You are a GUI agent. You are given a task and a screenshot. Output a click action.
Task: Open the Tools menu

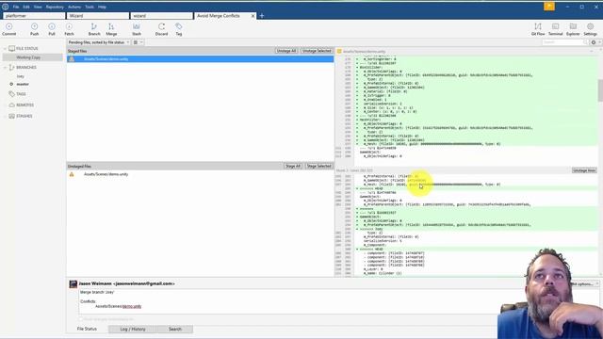pos(90,7)
